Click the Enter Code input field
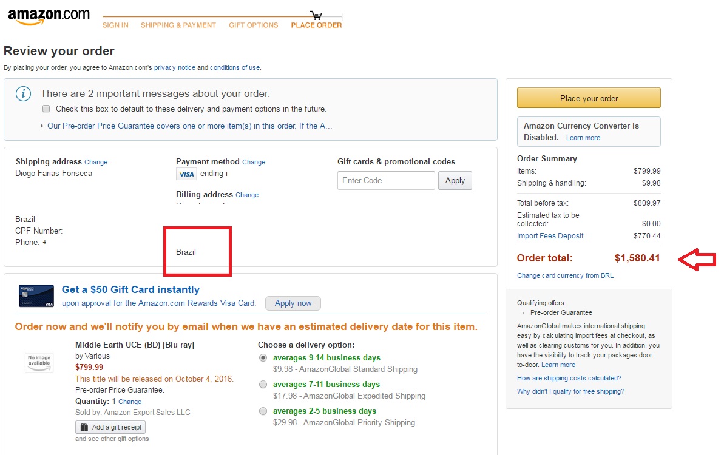Viewport: 724px width, 455px height. (386, 180)
